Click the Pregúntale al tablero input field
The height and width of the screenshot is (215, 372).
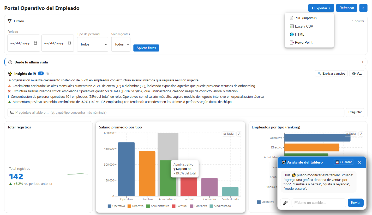176,113
